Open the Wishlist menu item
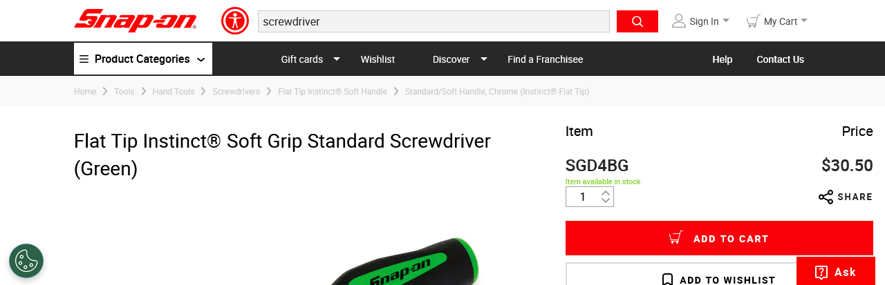 [x=378, y=59]
